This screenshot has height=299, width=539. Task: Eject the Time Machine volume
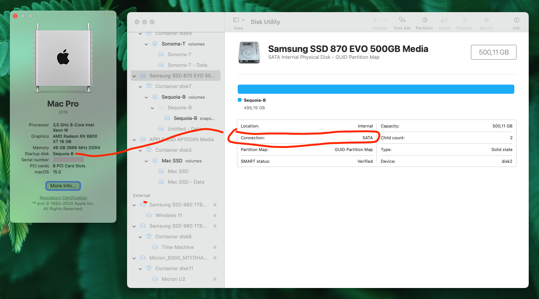click(215, 247)
